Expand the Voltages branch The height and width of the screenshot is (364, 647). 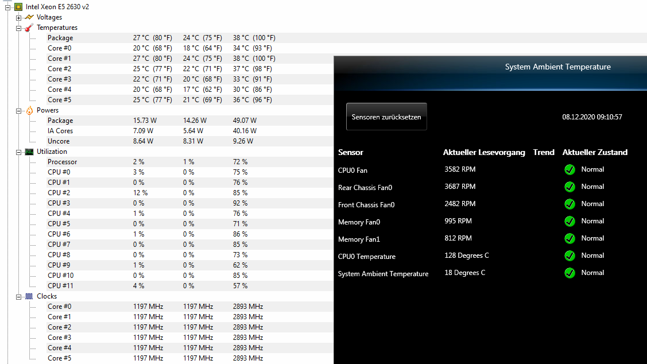(x=18, y=17)
